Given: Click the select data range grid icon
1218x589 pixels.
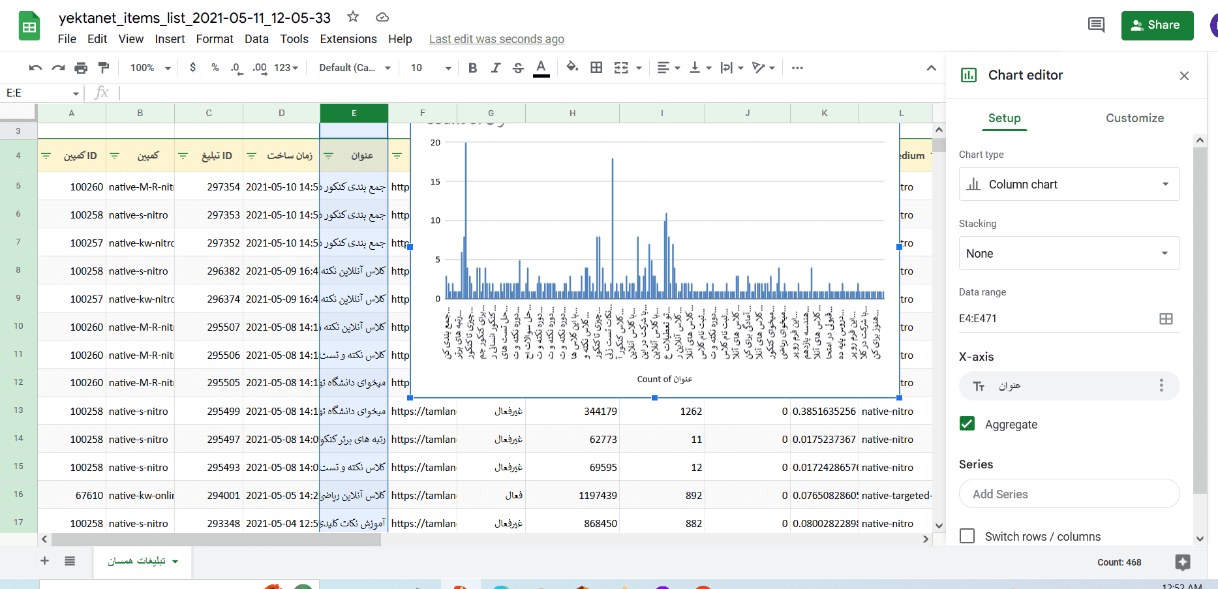Looking at the screenshot, I should click(1166, 318).
